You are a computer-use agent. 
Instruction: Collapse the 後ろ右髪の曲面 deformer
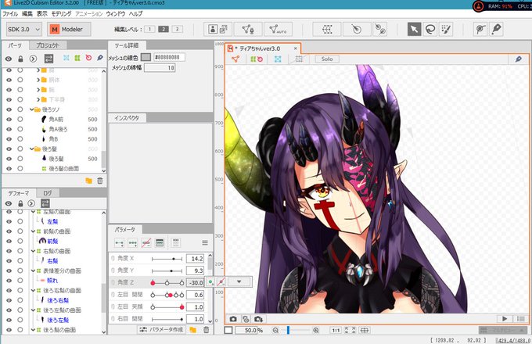click(33, 291)
